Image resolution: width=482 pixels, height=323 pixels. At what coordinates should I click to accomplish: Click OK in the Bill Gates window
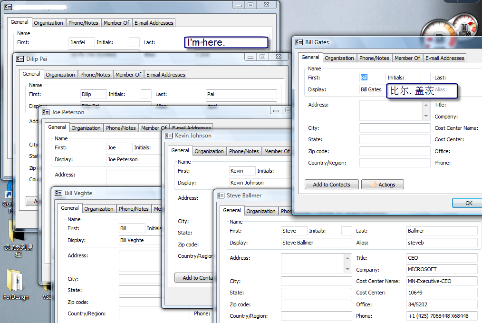467,203
